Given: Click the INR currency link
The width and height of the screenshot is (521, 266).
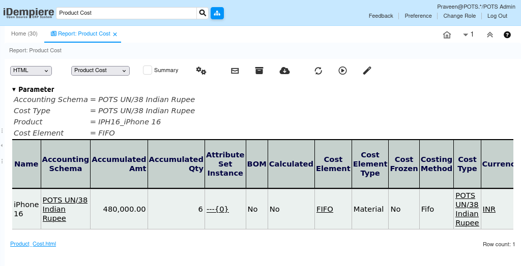Looking at the screenshot, I should [x=489, y=209].
